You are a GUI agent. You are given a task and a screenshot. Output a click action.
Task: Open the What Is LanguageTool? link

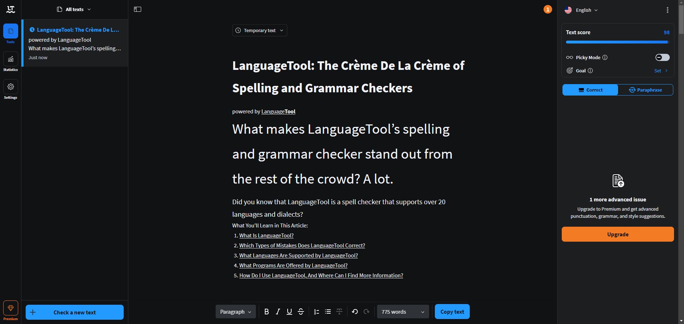(x=266, y=236)
